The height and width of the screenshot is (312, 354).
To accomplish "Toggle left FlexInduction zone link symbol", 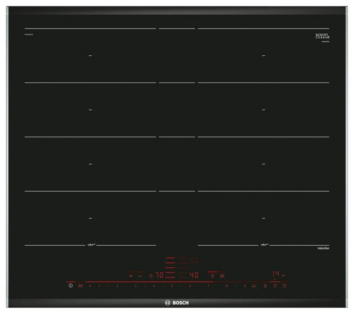I will coord(91,245).
